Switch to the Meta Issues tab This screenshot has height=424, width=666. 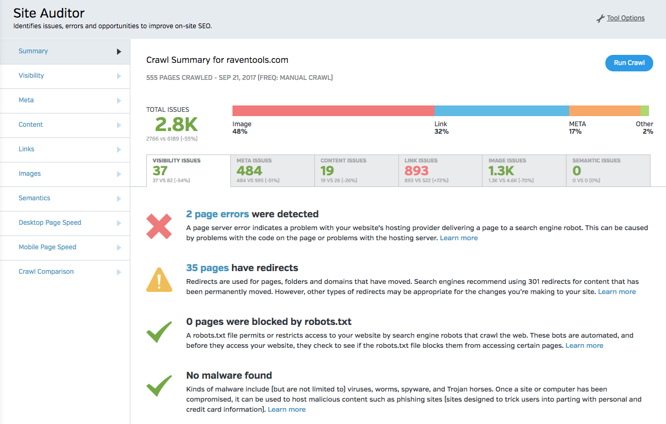click(x=272, y=170)
